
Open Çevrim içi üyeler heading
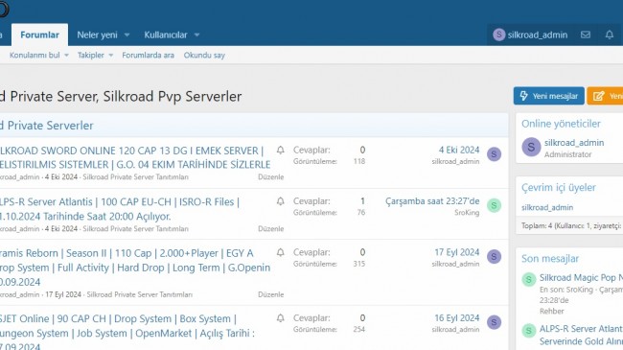[x=559, y=187]
